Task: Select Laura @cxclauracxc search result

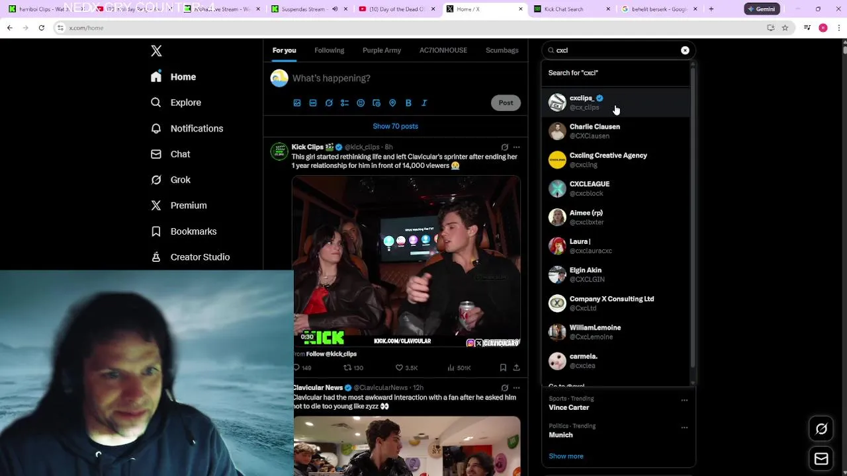Action: pyautogui.click(x=616, y=246)
